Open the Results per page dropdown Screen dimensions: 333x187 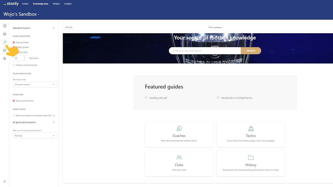click(35, 85)
